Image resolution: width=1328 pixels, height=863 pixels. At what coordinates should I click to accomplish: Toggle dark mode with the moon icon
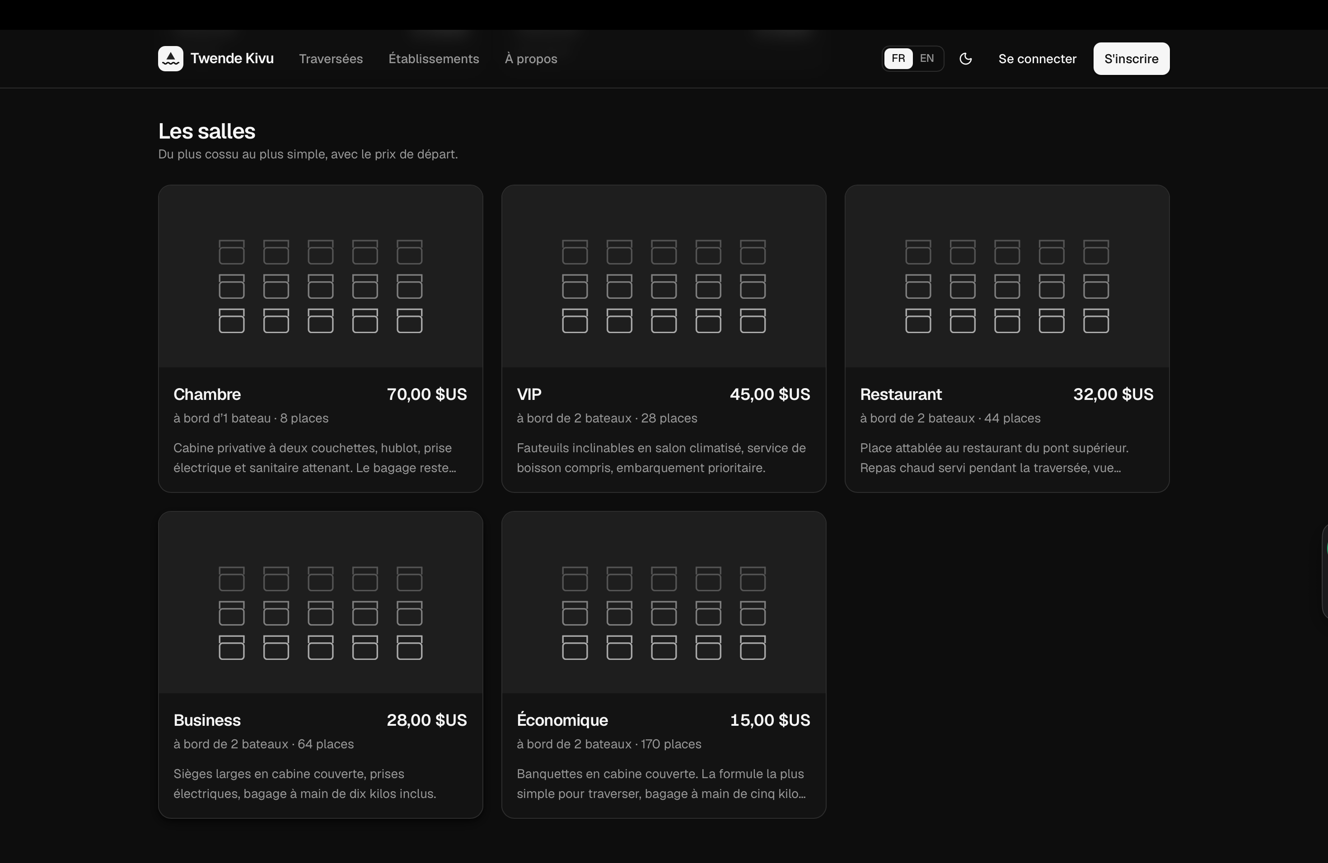(x=965, y=59)
